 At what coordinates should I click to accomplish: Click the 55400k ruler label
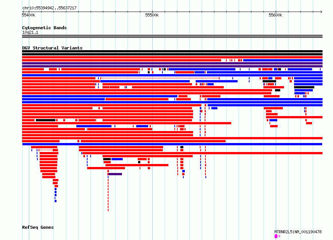click(x=28, y=15)
